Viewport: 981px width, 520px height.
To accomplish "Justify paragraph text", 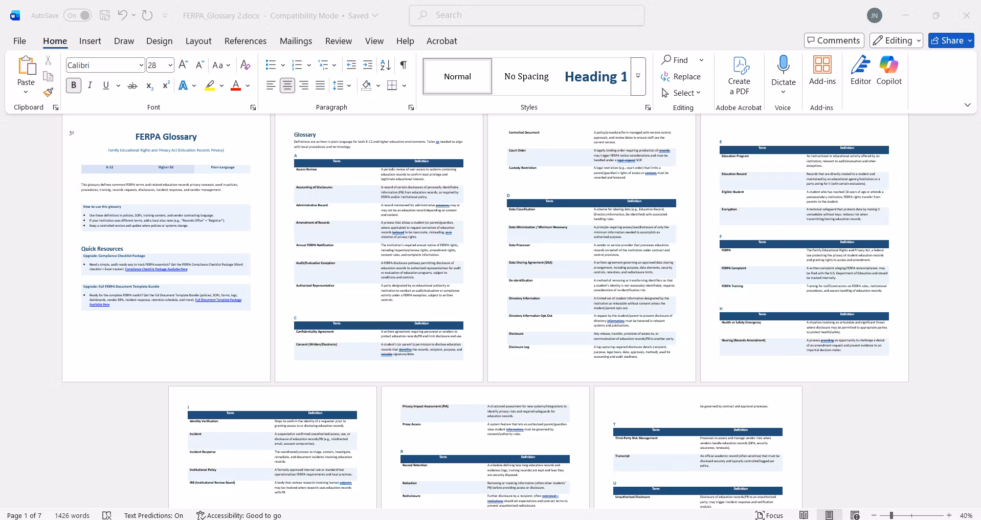I will click(320, 85).
